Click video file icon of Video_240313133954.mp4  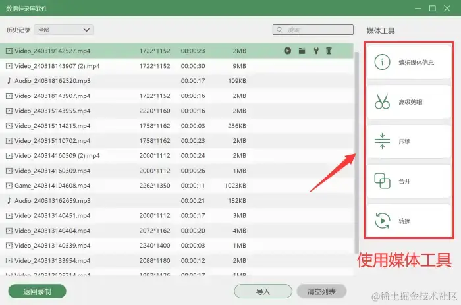coord(9,261)
